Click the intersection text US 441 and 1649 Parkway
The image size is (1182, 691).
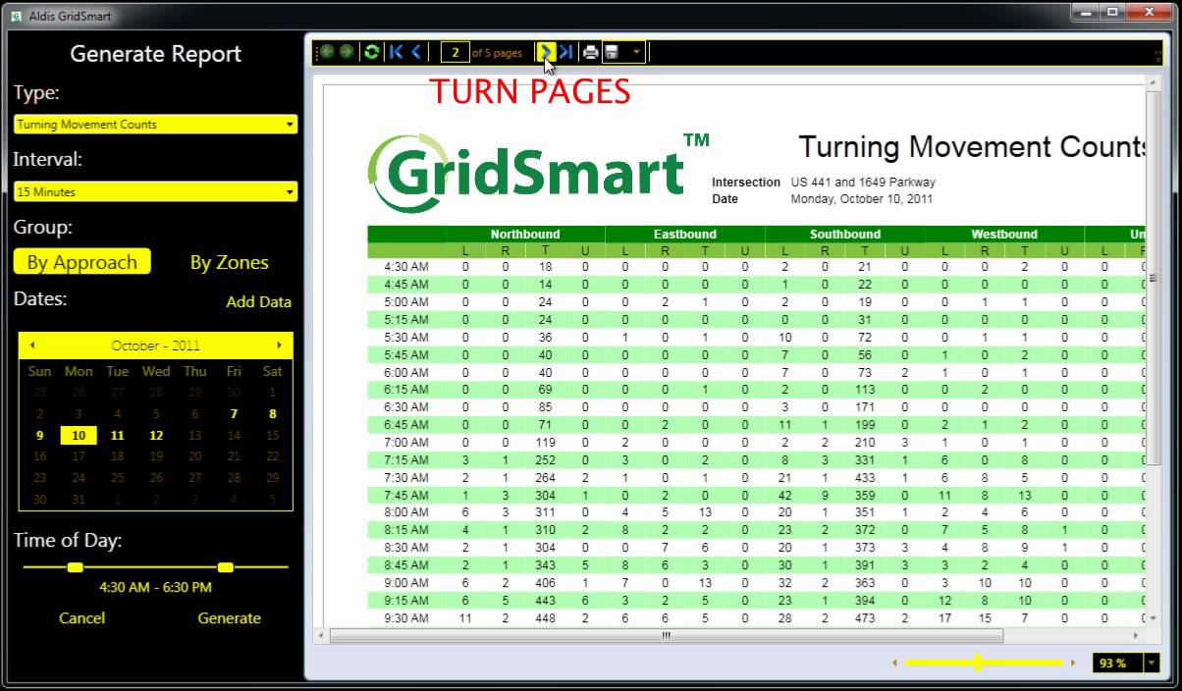click(x=863, y=183)
